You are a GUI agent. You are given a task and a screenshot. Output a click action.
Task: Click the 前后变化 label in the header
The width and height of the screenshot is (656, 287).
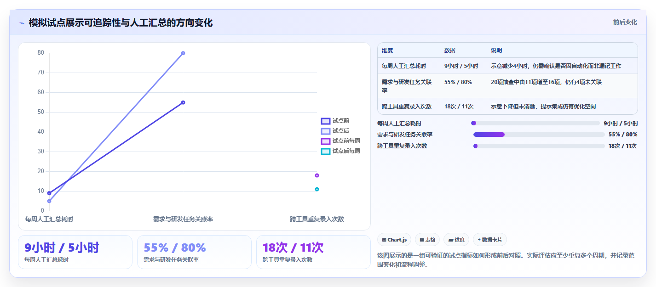pyautogui.click(x=625, y=22)
